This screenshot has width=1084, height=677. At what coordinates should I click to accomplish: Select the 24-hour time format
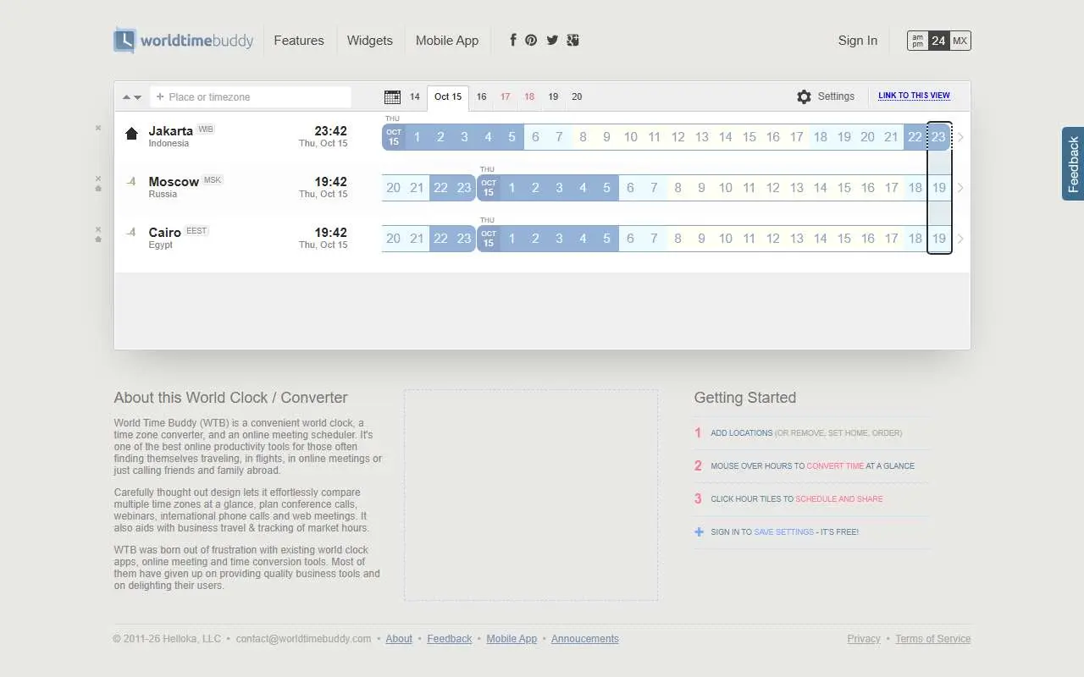point(938,41)
